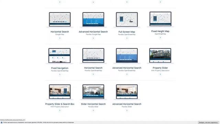Image resolution: width=220 pixels, height=124 pixels.
Task: Click the Firefox data notification message text
Action: pyautogui.click(x=38, y=123)
